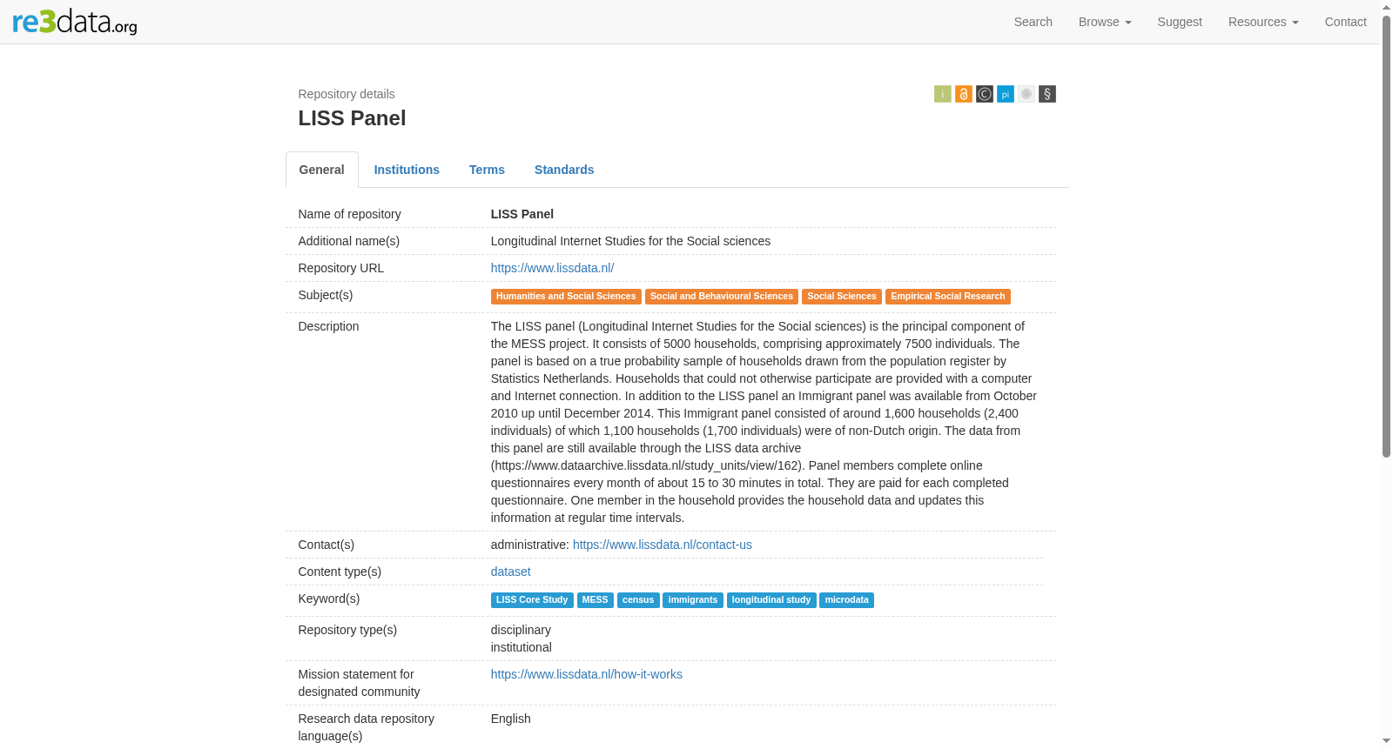Click the dark copyright license badge

click(x=985, y=94)
